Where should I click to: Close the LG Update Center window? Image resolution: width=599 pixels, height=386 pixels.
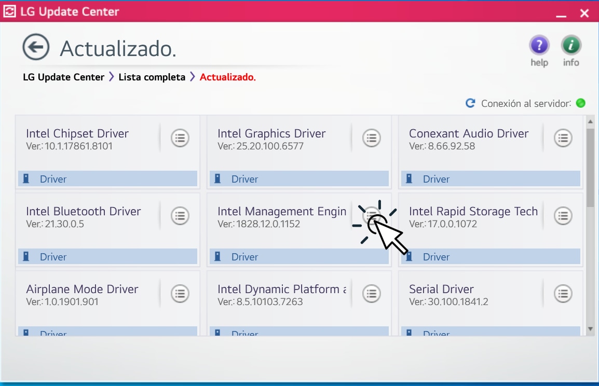coord(584,13)
